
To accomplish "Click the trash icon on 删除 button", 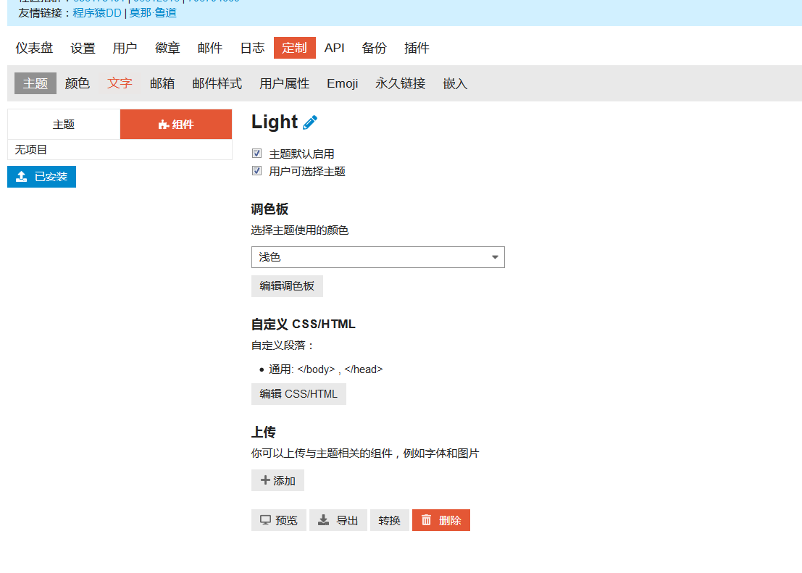I will (426, 520).
